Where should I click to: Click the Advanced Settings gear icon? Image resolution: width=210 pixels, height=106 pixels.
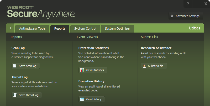172,16
